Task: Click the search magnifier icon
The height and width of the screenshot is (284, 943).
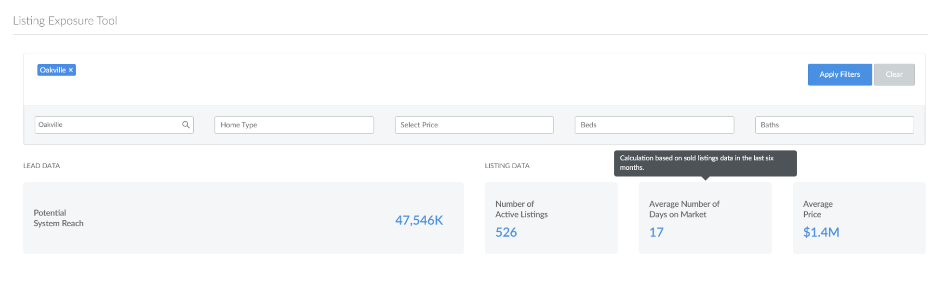Action: click(186, 125)
